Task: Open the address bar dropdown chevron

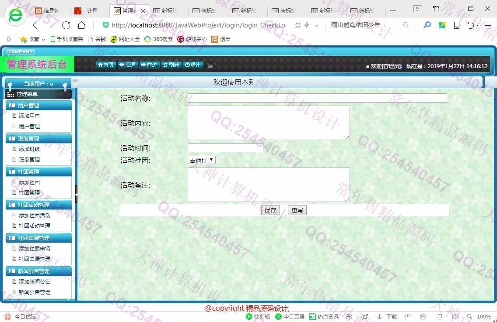Action: tap(316, 25)
